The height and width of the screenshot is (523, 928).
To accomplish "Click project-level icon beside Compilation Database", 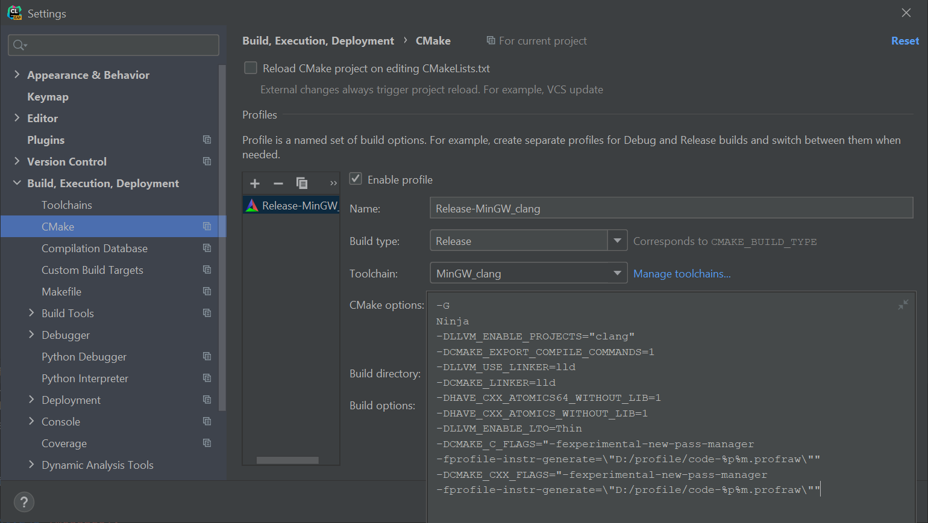I will pos(207,248).
